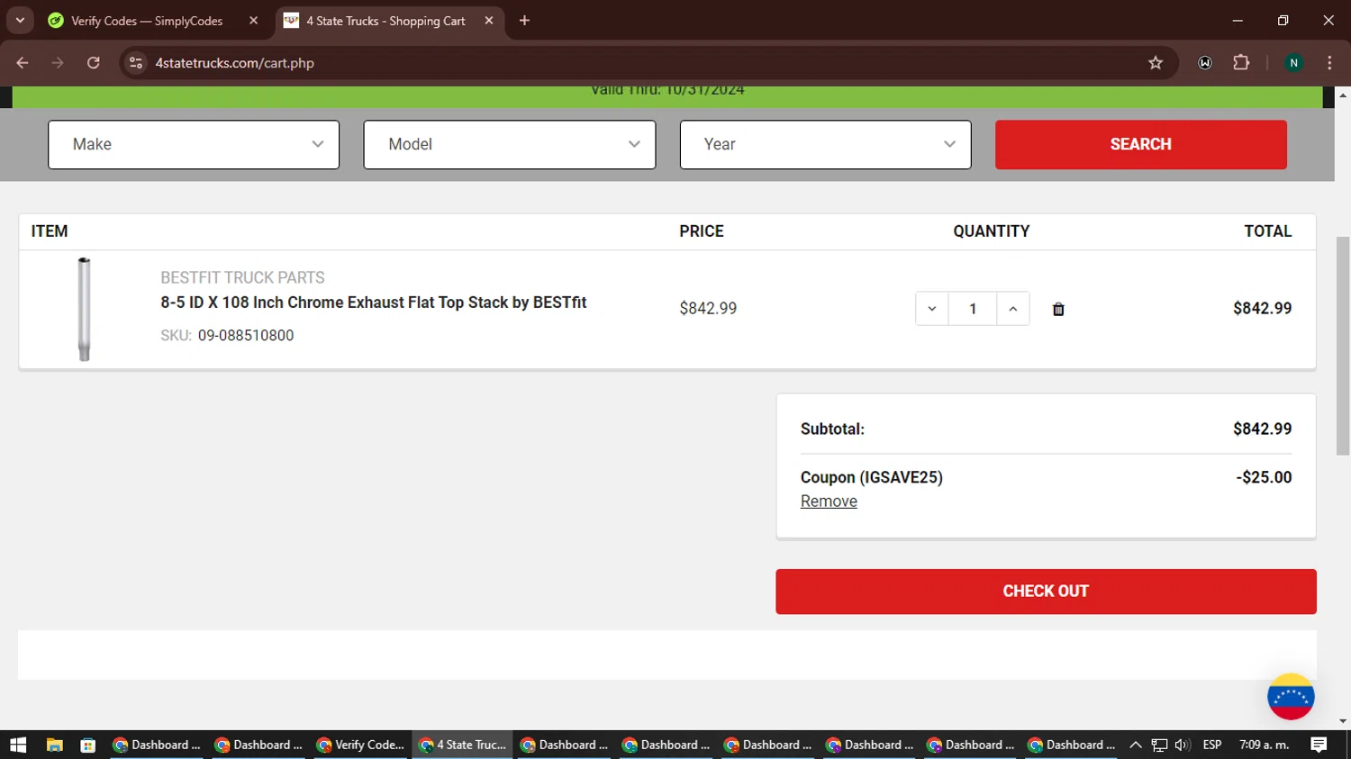Open Chrome three-dot menu
Screen dimensions: 1351x759
pyautogui.click(x=1329, y=63)
